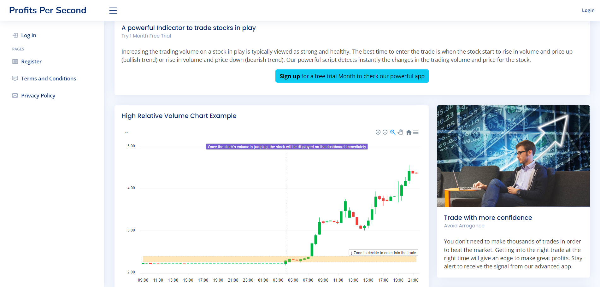Click the Profits Per Second logo
Viewport: 600px width, 287px height.
(x=48, y=10)
